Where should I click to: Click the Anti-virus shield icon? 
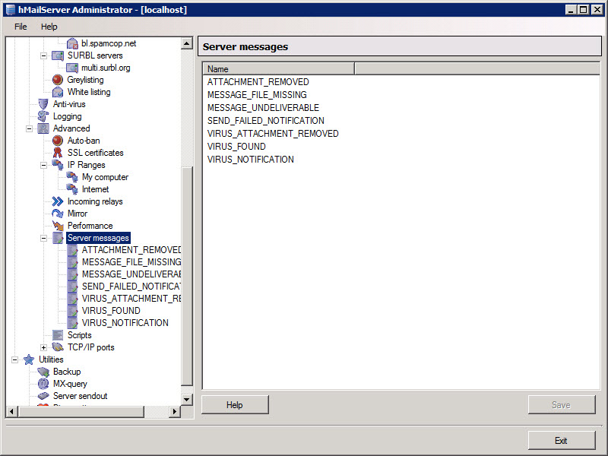(x=43, y=104)
